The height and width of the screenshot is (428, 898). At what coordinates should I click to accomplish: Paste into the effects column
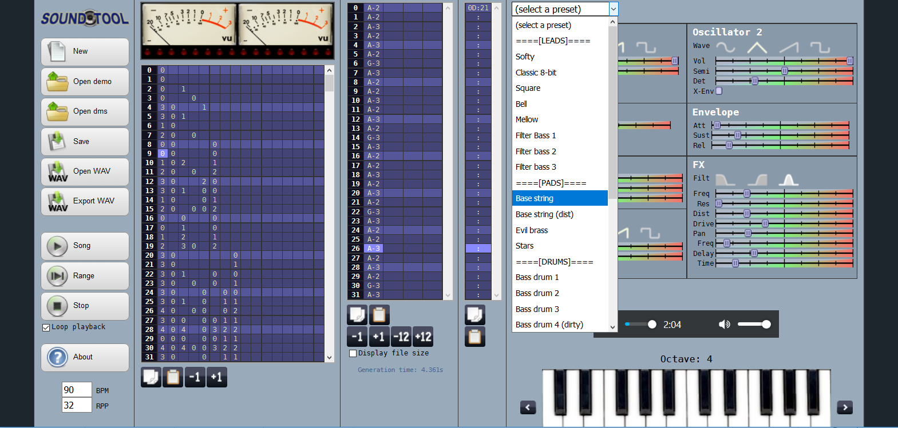(475, 337)
